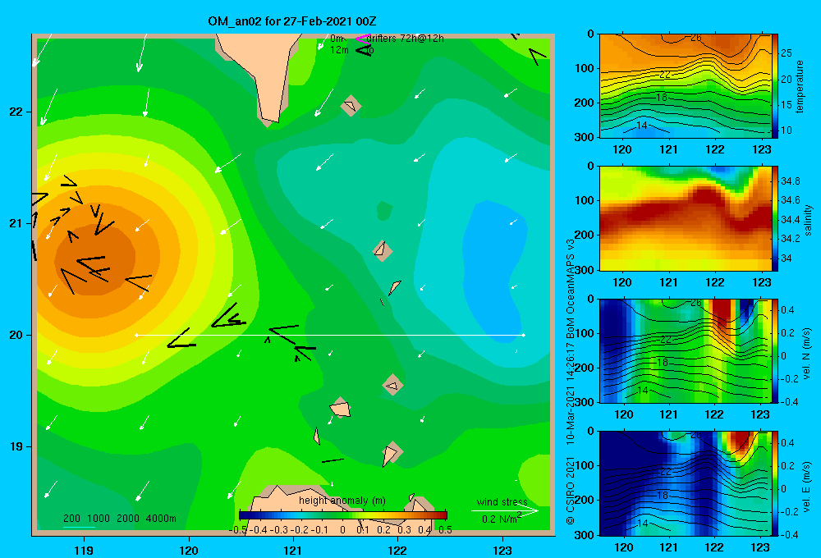Click the '12m' legend label
821x558 pixels.
[339, 50]
